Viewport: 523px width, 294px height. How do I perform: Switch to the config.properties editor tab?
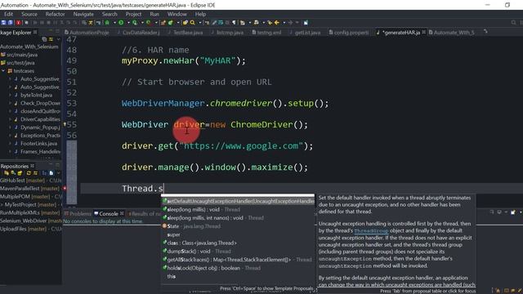349,33
